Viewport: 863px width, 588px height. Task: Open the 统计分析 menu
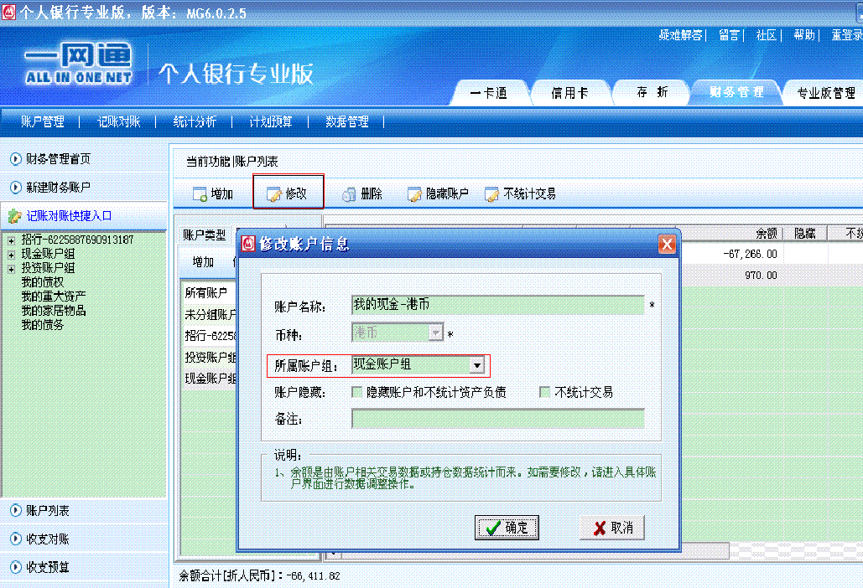click(195, 121)
